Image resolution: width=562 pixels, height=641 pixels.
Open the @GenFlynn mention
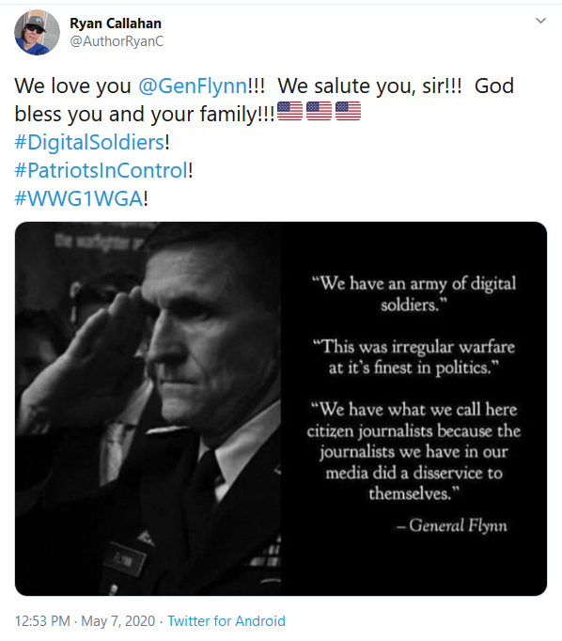point(193,86)
